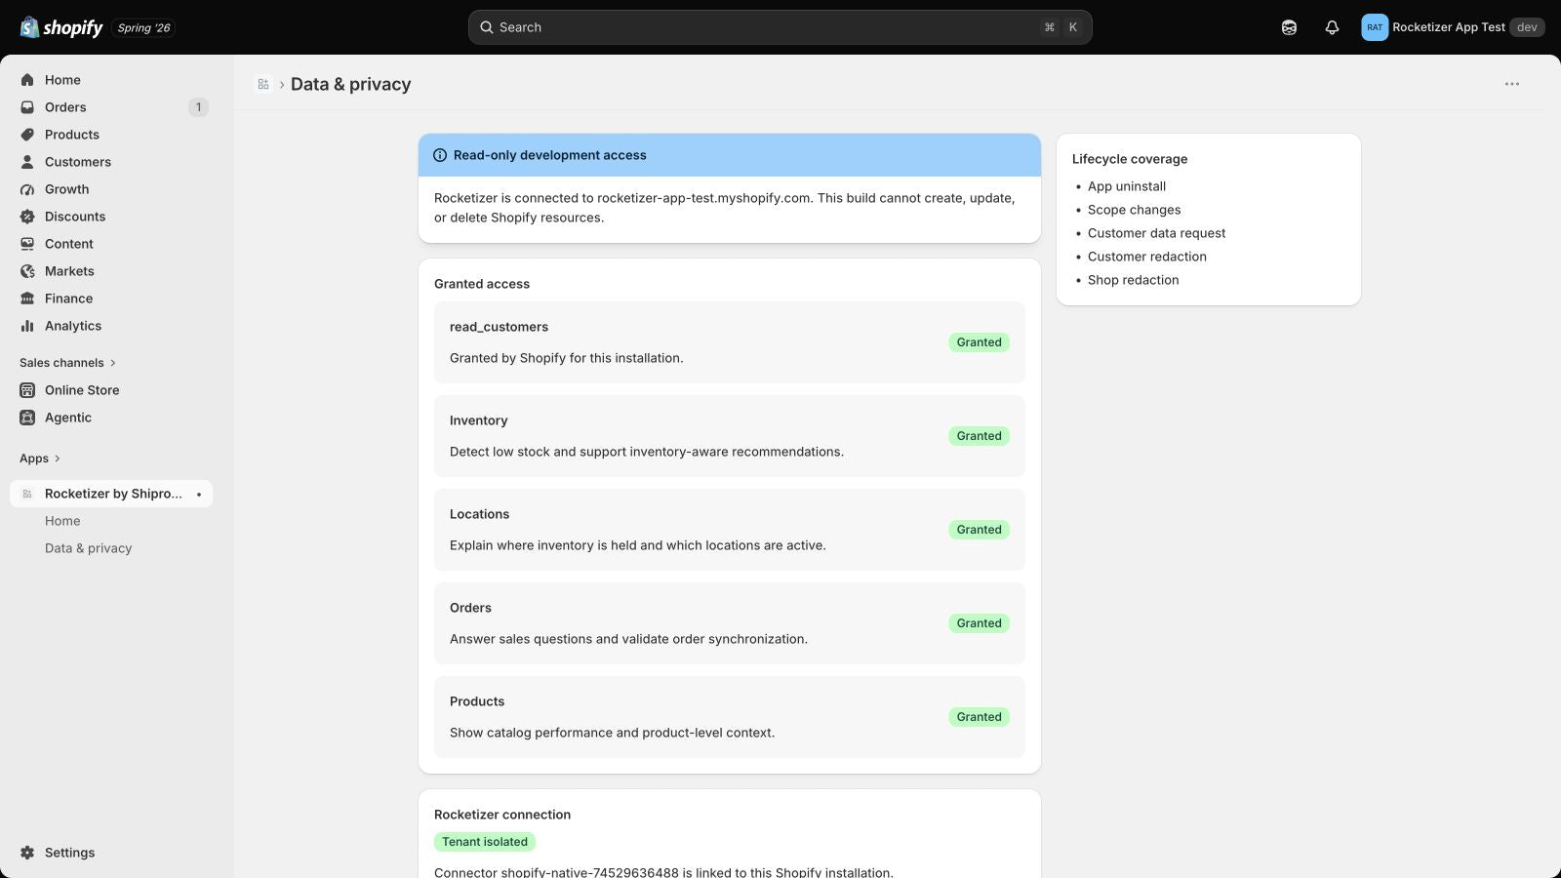Screen dimensions: 1561x878
Task: Click the Granted badge for Orders scope
Action: (x=979, y=623)
